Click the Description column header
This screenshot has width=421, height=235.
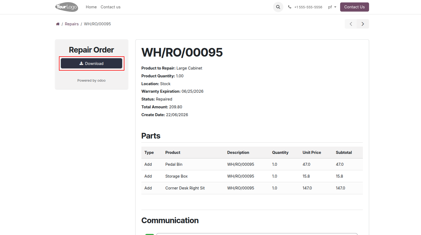(238, 153)
